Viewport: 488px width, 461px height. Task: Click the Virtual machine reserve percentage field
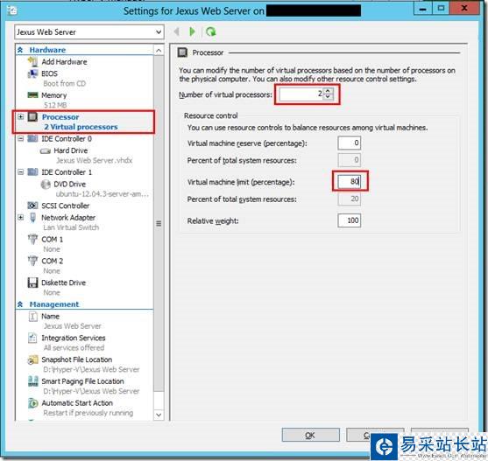[350, 143]
